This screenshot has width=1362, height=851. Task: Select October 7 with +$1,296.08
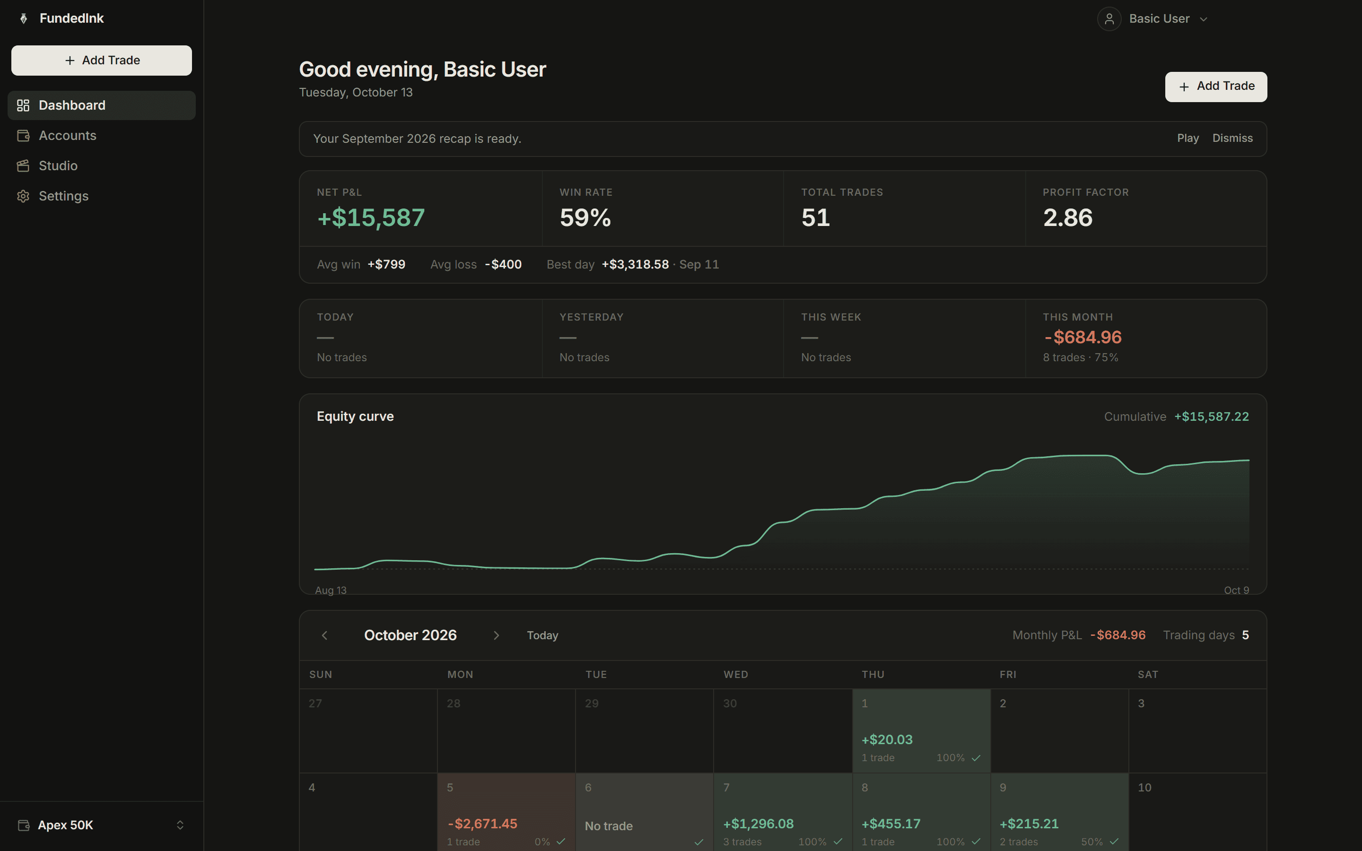783,812
